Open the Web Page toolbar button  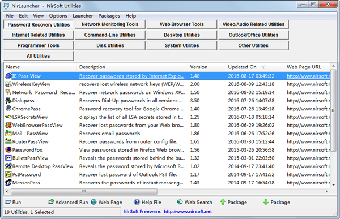[107, 202]
